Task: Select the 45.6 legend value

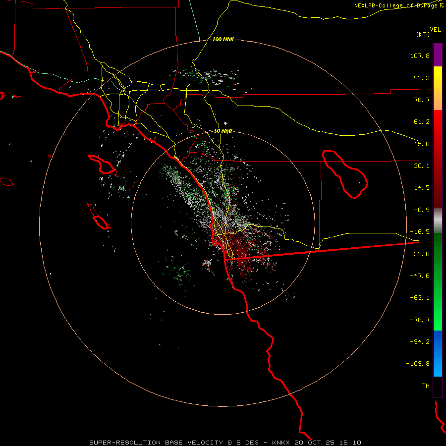Action: [x=422, y=144]
